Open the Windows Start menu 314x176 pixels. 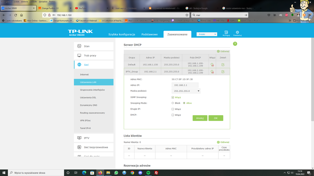4,173
